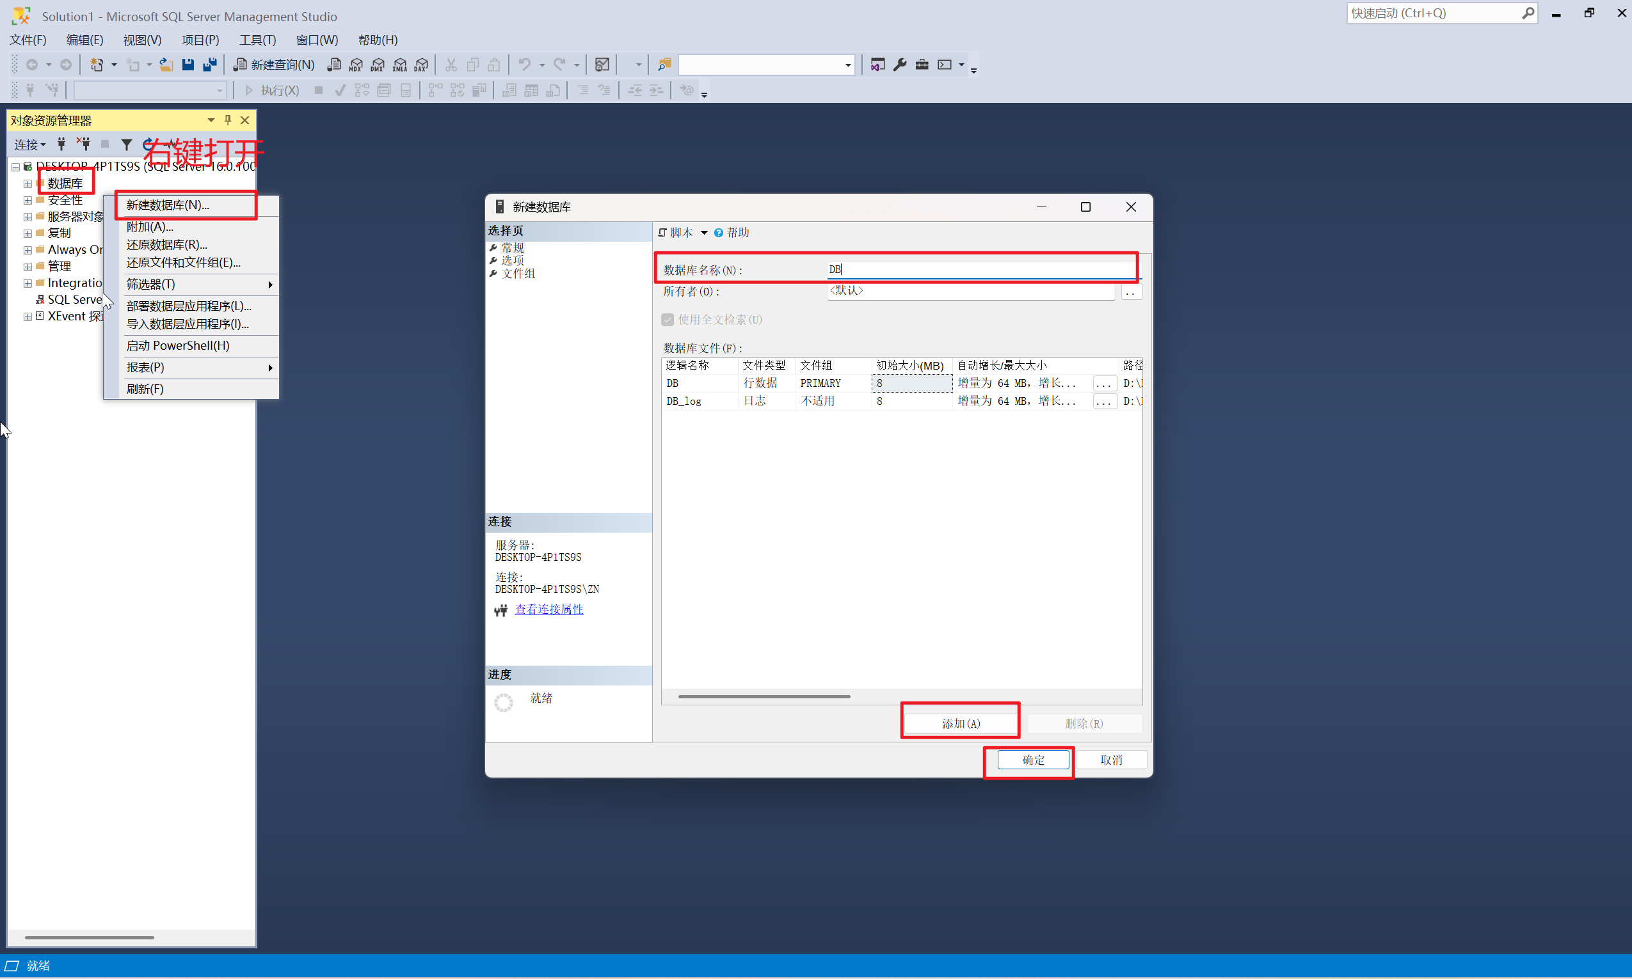
Task: Select 新建数据库(N) from the context menu
Action: pos(168,205)
